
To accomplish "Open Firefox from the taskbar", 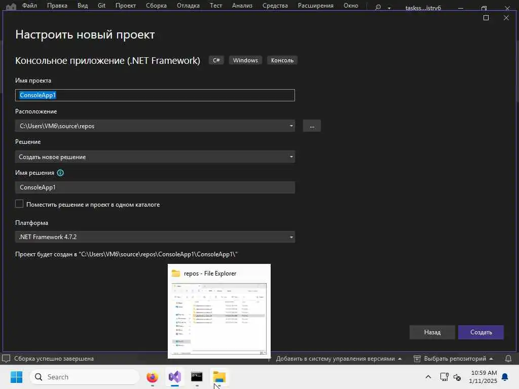I will tap(152, 377).
